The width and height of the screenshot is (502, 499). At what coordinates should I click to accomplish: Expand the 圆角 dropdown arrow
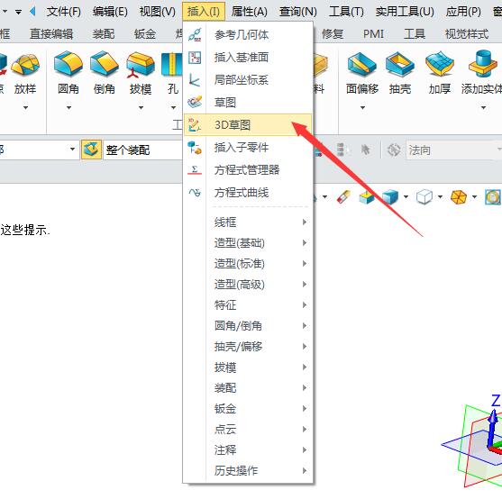click(68, 108)
